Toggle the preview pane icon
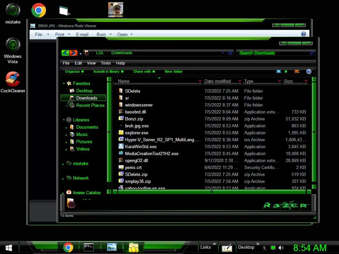 point(297,71)
